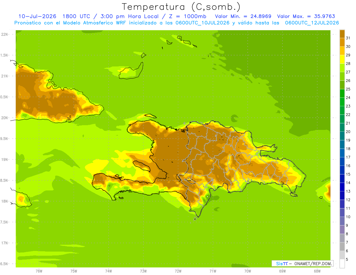
Task: Pick legend swatch between 27 and 28
Action: 342,68
